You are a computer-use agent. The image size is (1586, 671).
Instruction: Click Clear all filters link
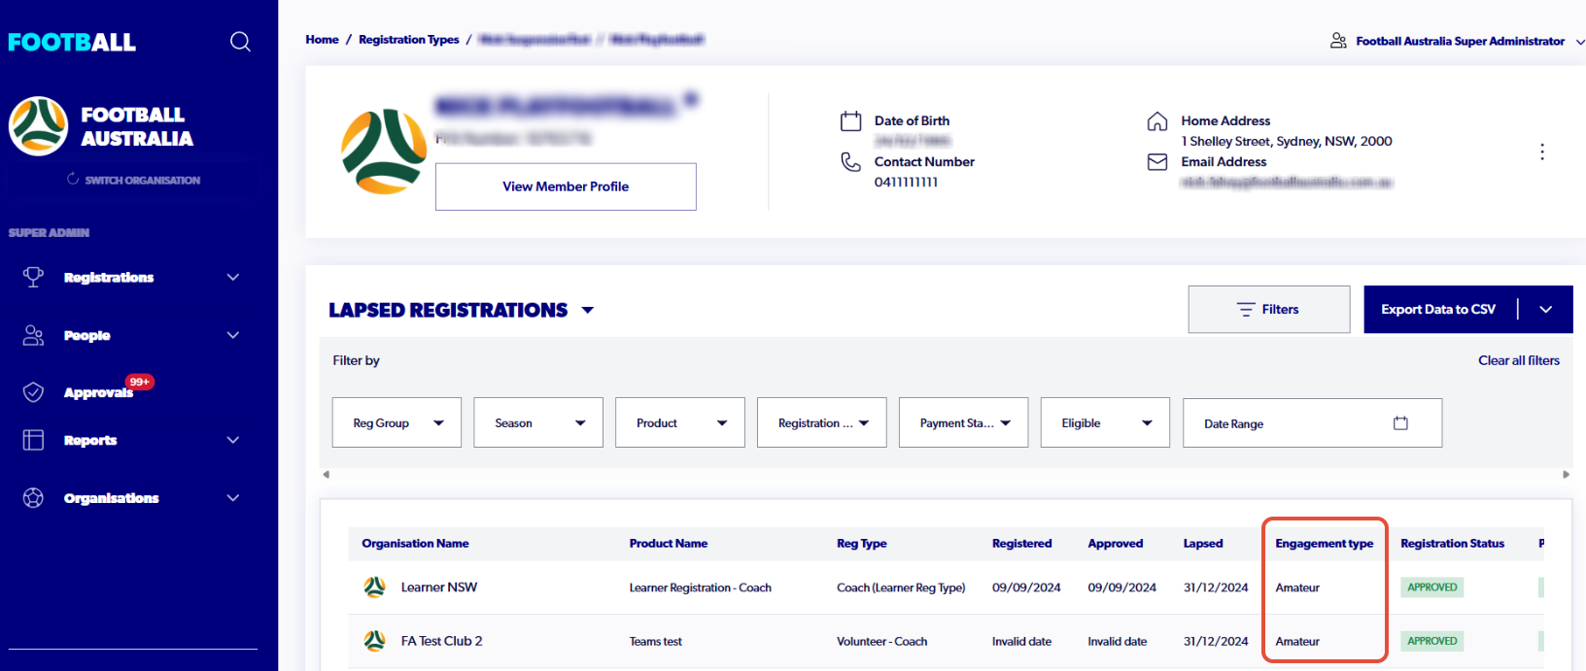point(1519,360)
